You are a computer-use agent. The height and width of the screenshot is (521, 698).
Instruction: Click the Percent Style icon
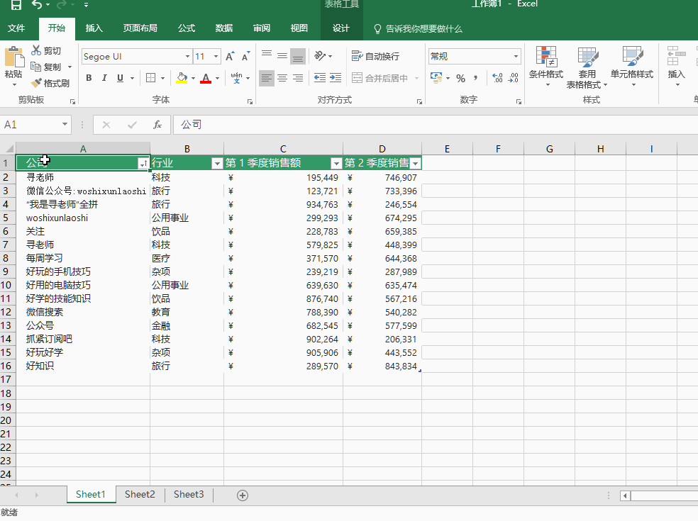pyautogui.click(x=460, y=78)
